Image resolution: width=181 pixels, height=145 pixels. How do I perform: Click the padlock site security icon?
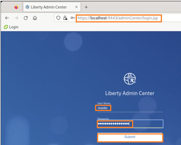pos(65,18)
